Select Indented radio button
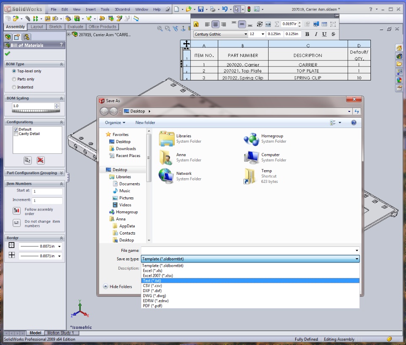406x345 pixels. pos(14,87)
